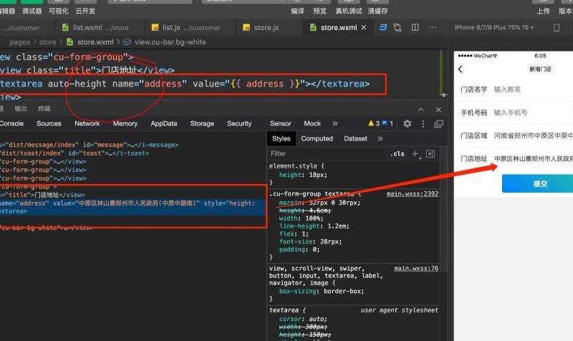Click the source control compare icon
Viewport: 573px width, 341px height.
tap(398, 27)
